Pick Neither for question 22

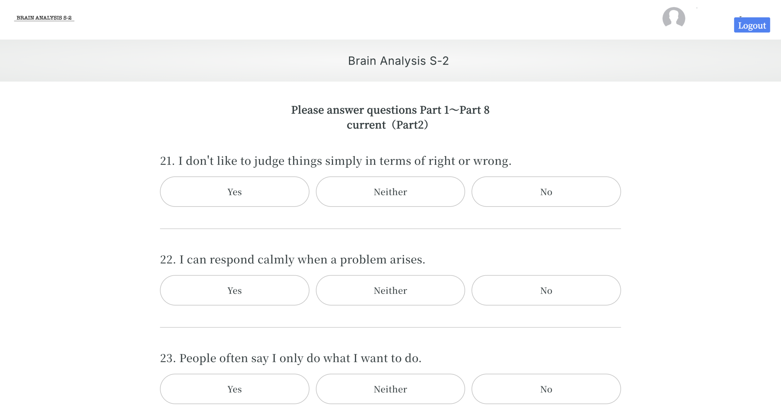coord(390,290)
